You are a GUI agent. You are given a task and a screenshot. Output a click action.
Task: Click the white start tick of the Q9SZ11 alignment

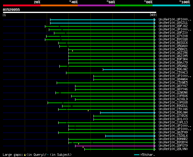pyautogui.click(x=50, y=23)
